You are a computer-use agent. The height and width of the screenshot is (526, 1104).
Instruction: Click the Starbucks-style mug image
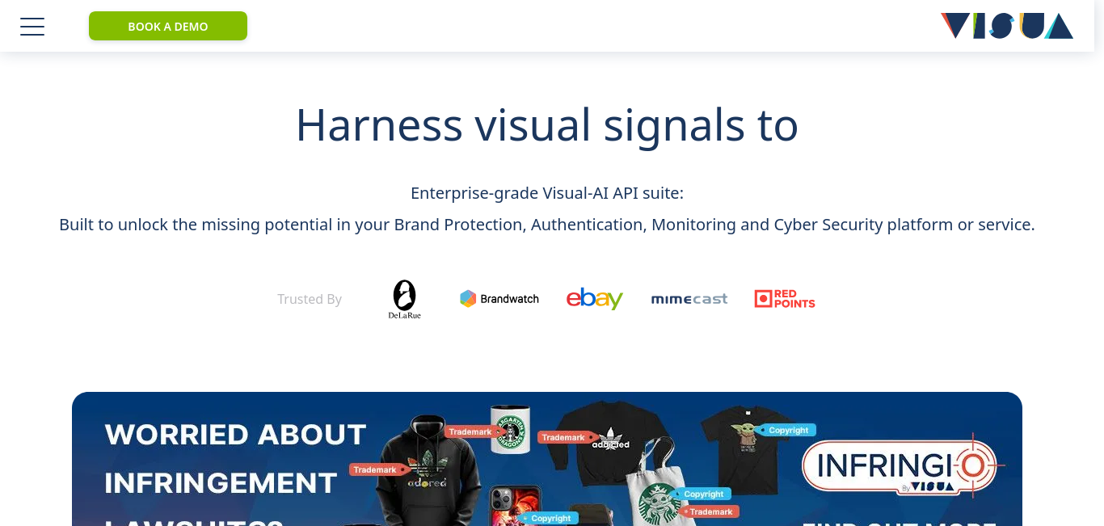pyautogui.click(x=511, y=429)
